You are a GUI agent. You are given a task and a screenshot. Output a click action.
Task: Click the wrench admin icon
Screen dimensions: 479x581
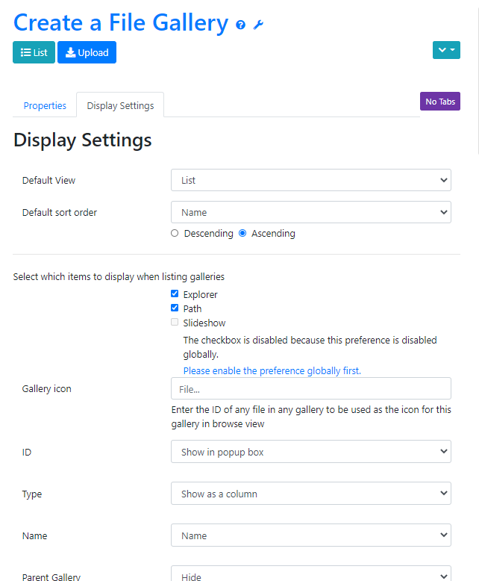point(258,25)
